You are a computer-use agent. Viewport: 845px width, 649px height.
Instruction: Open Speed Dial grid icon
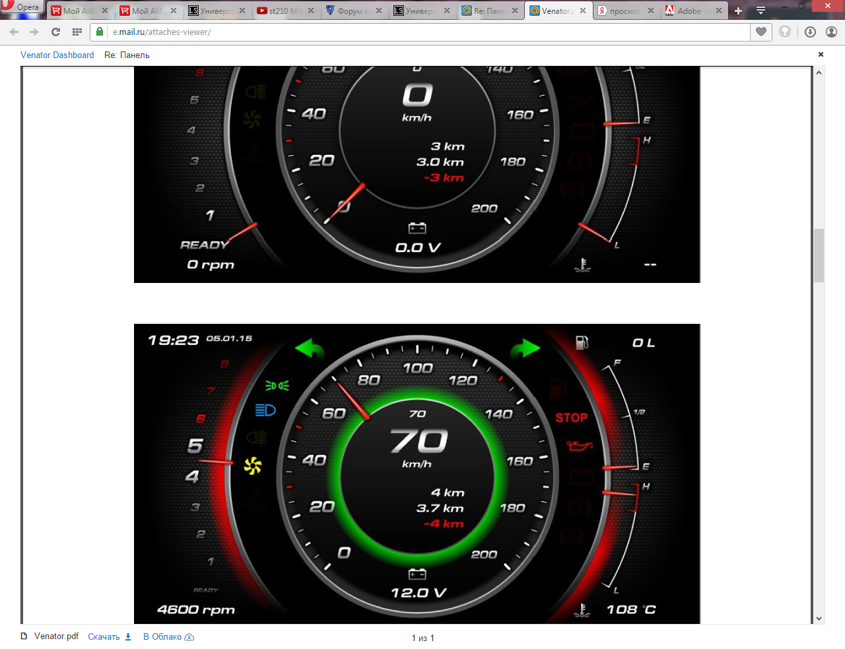pyautogui.click(x=77, y=32)
